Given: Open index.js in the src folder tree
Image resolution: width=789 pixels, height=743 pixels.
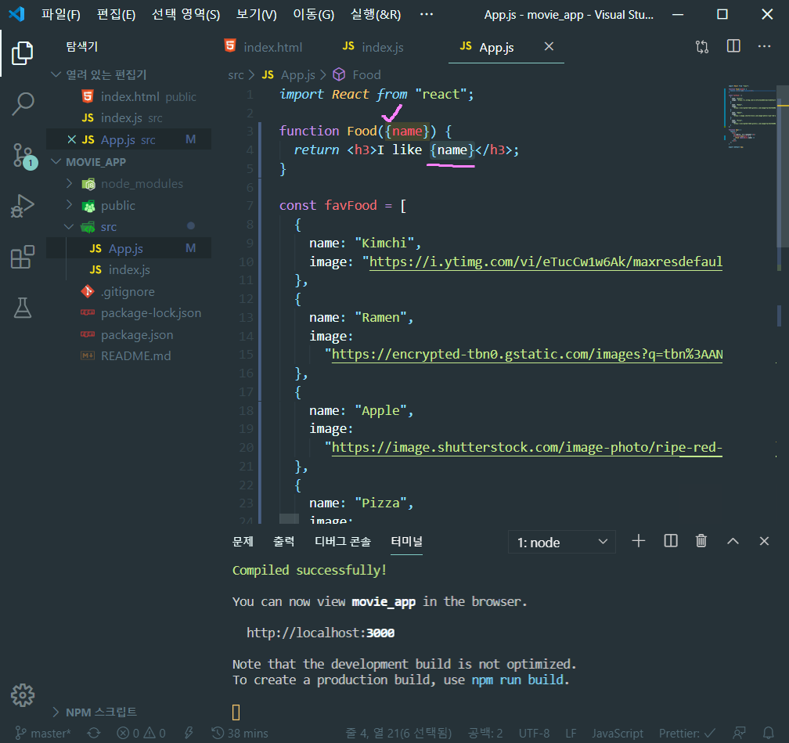Looking at the screenshot, I should pos(129,270).
